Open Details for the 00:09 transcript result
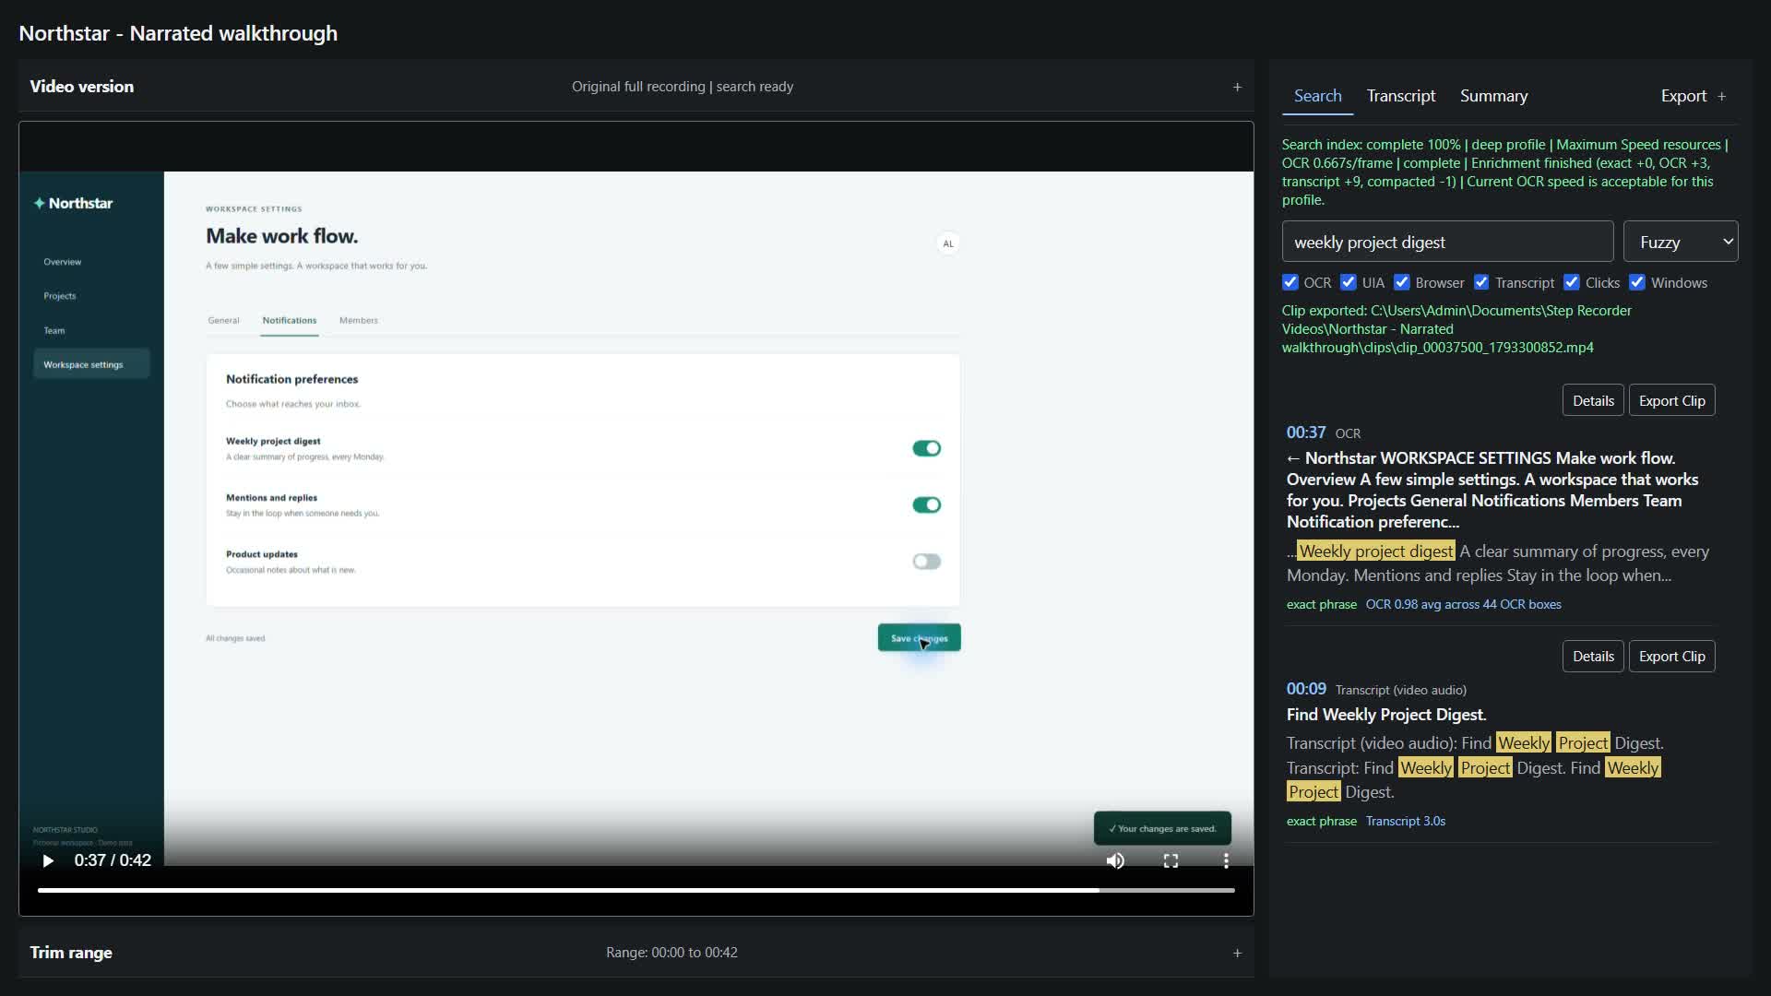 pos(1593,657)
